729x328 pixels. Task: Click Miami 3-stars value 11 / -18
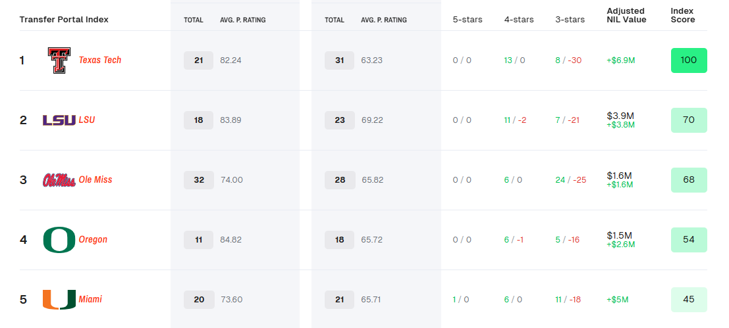click(568, 300)
